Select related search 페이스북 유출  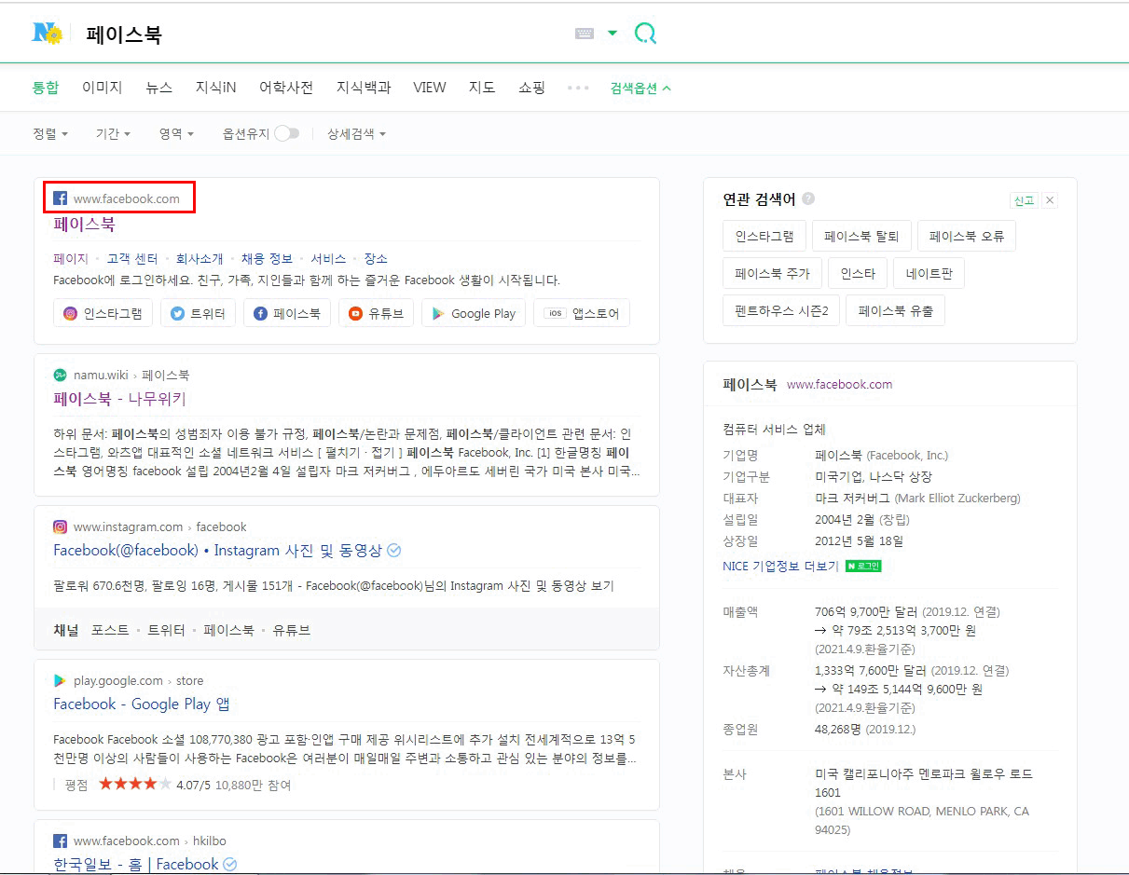click(x=895, y=311)
